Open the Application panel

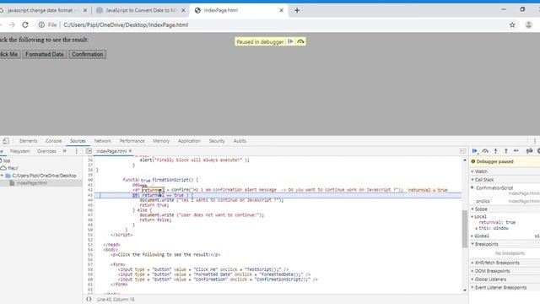pyautogui.click(x=189, y=141)
